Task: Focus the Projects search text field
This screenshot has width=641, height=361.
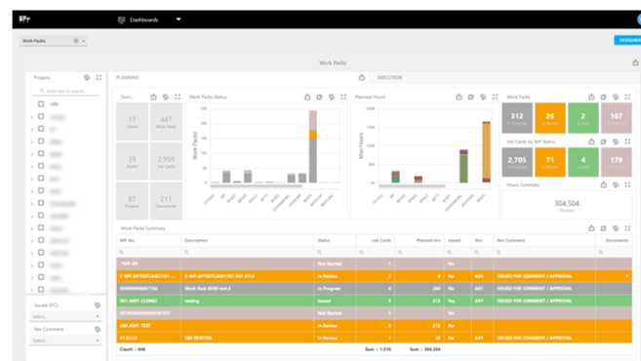Action: [x=66, y=91]
